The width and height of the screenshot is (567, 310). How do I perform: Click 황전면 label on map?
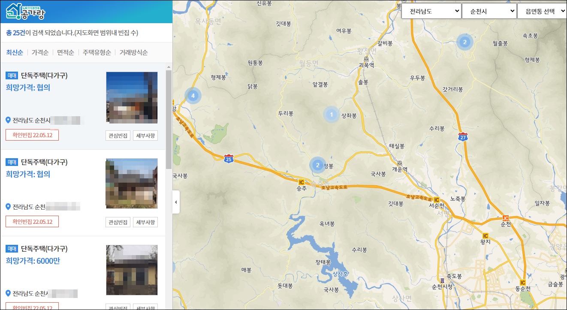(x=367, y=51)
